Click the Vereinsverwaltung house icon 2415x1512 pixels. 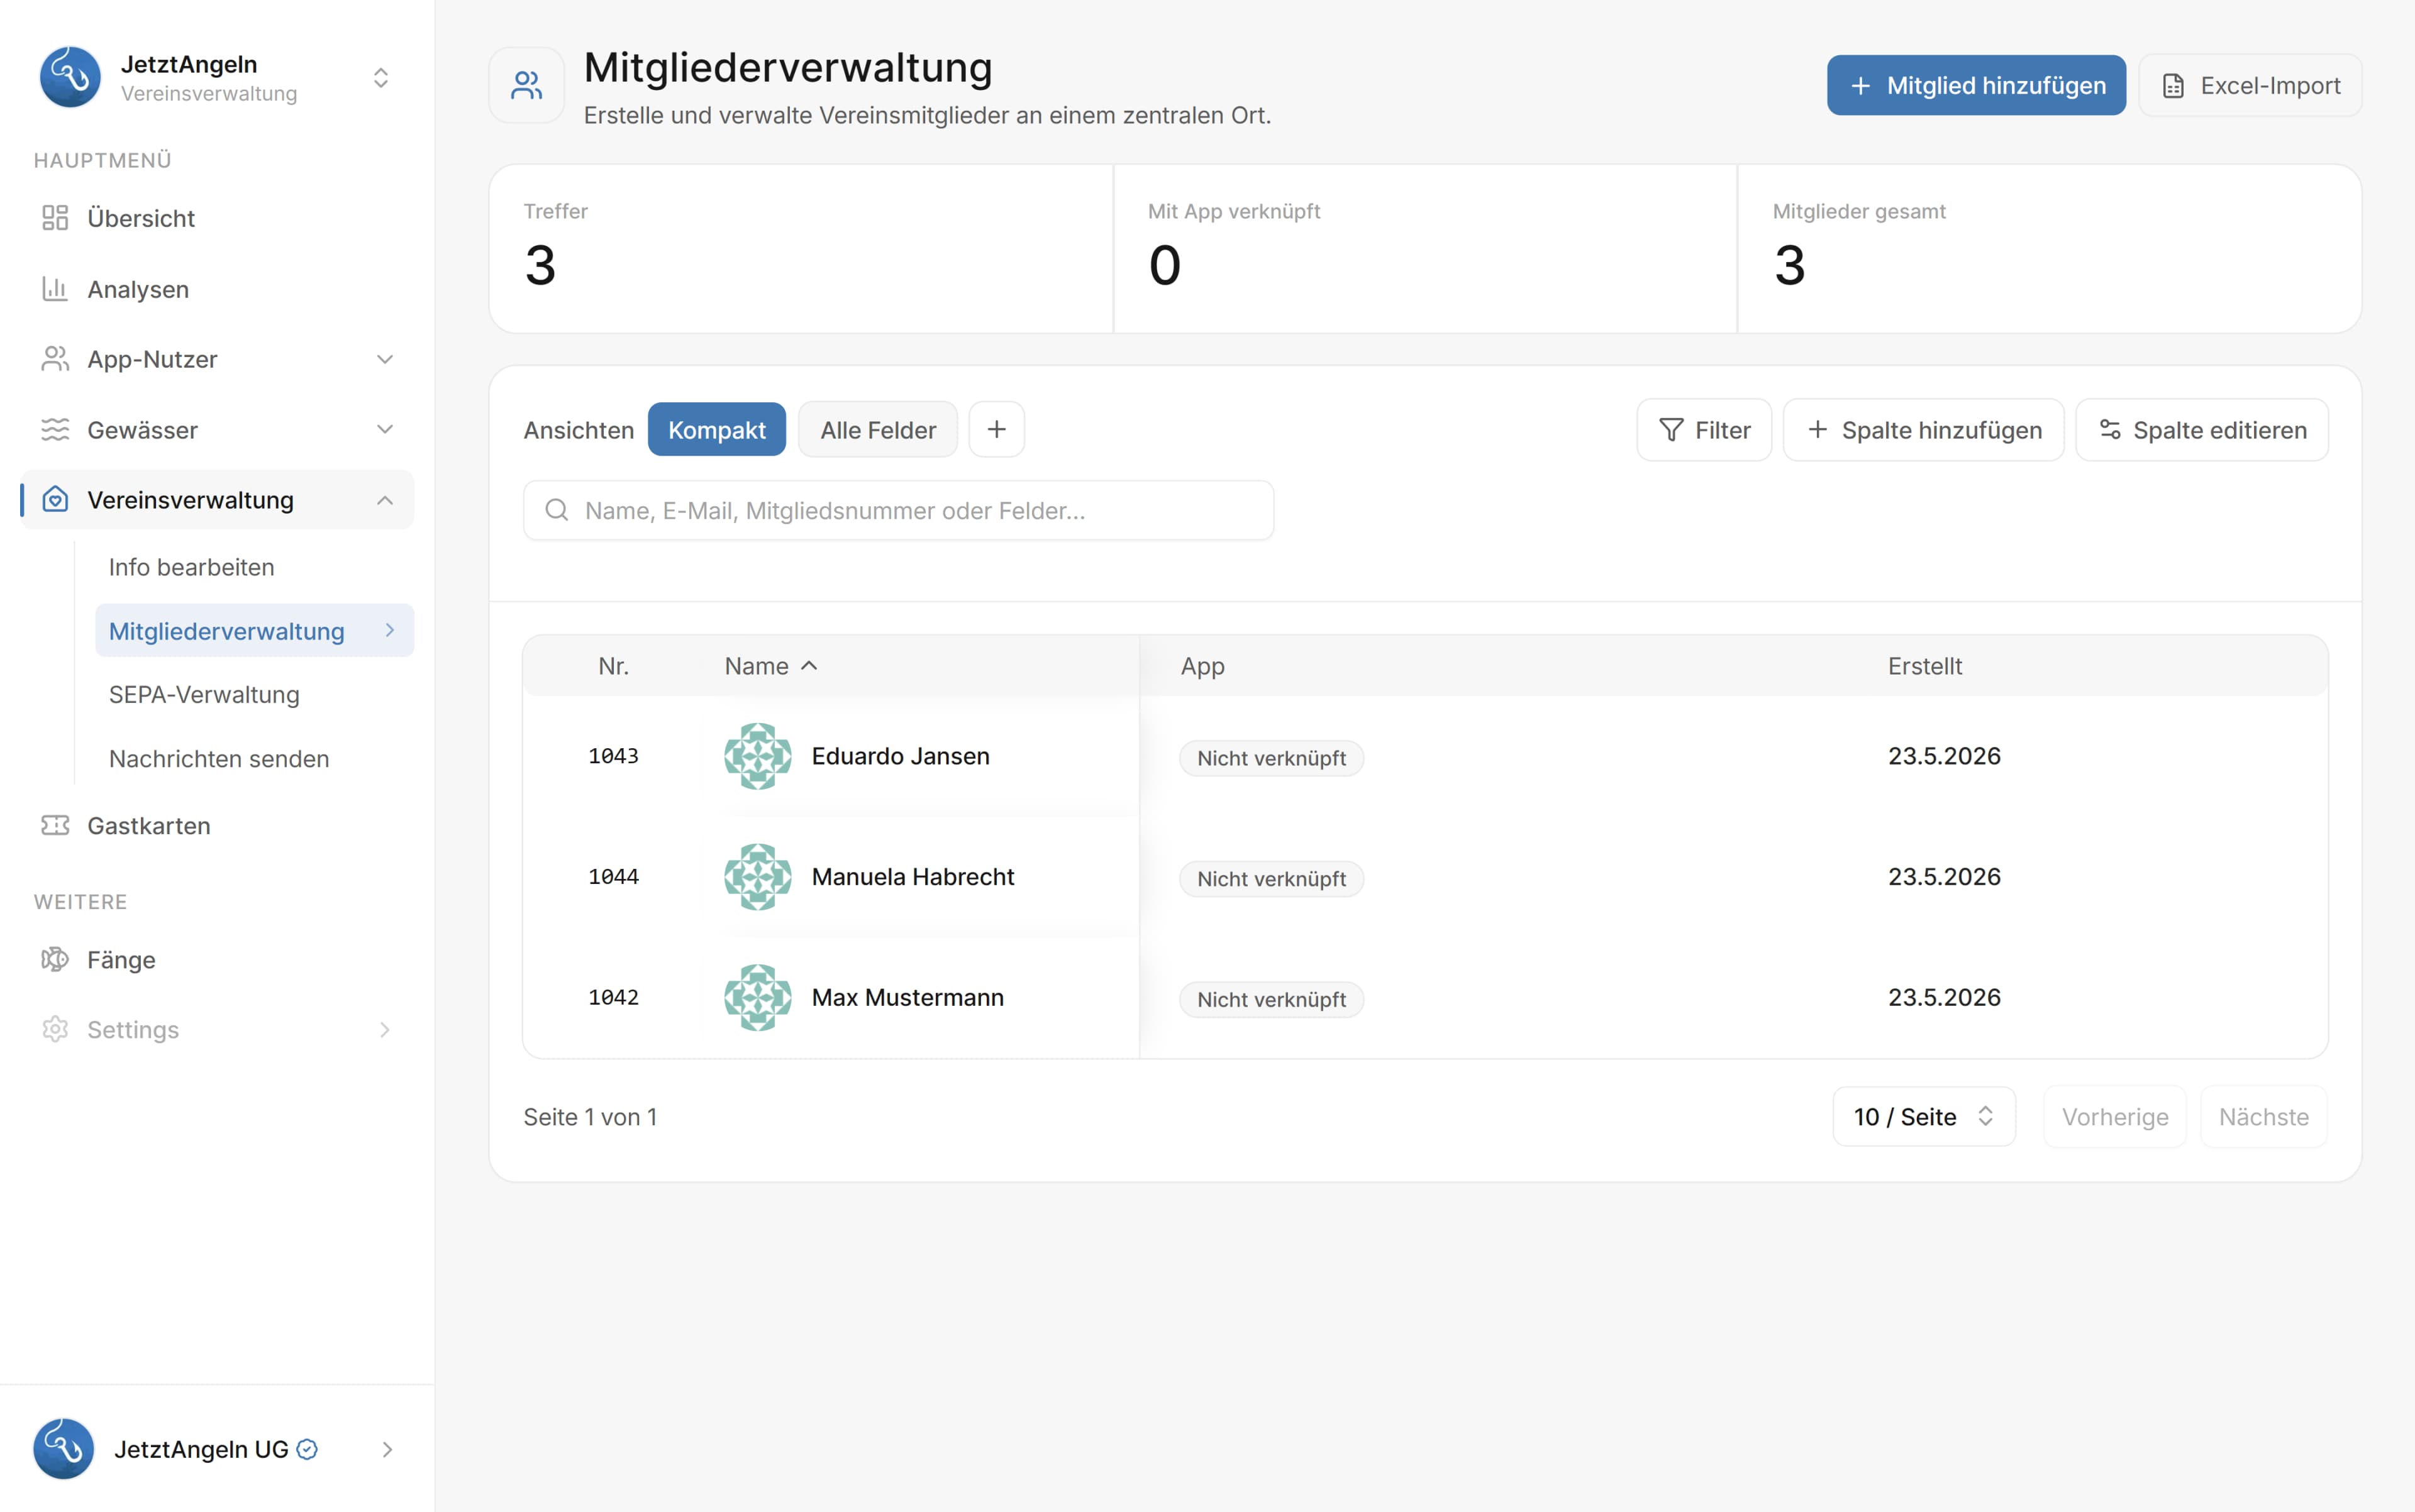[55, 499]
